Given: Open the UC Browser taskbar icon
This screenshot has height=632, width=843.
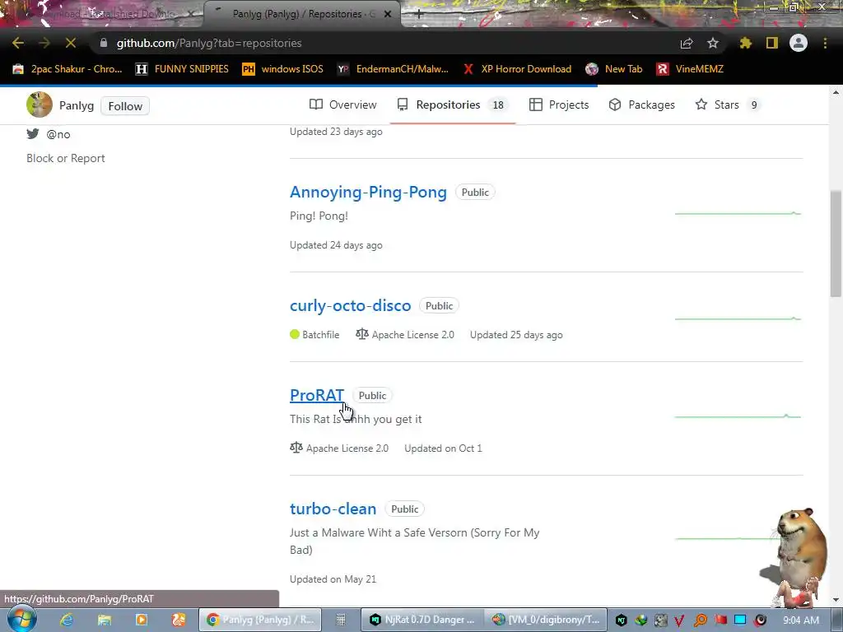Looking at the screenshot, I should pos(179,620).
